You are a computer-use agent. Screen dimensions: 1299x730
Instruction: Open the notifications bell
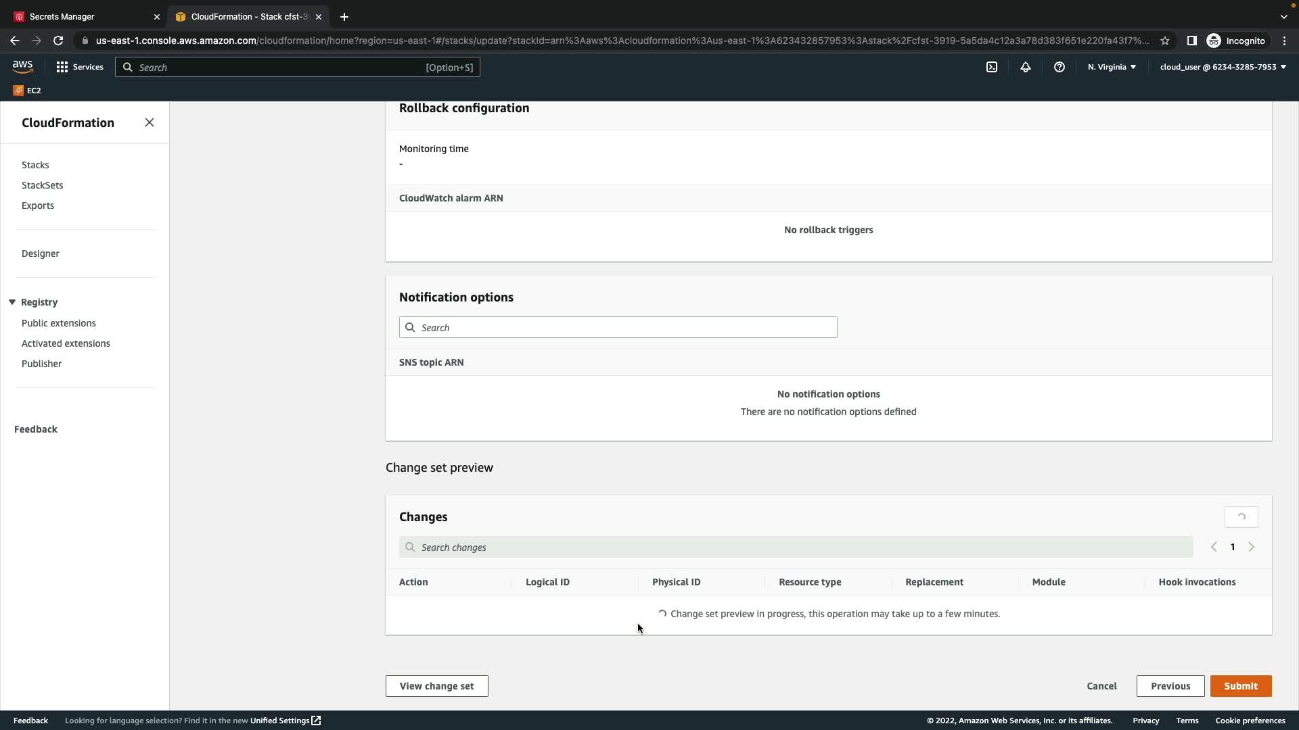point(1026,67)
